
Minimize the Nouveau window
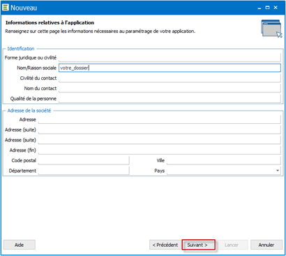259,8
